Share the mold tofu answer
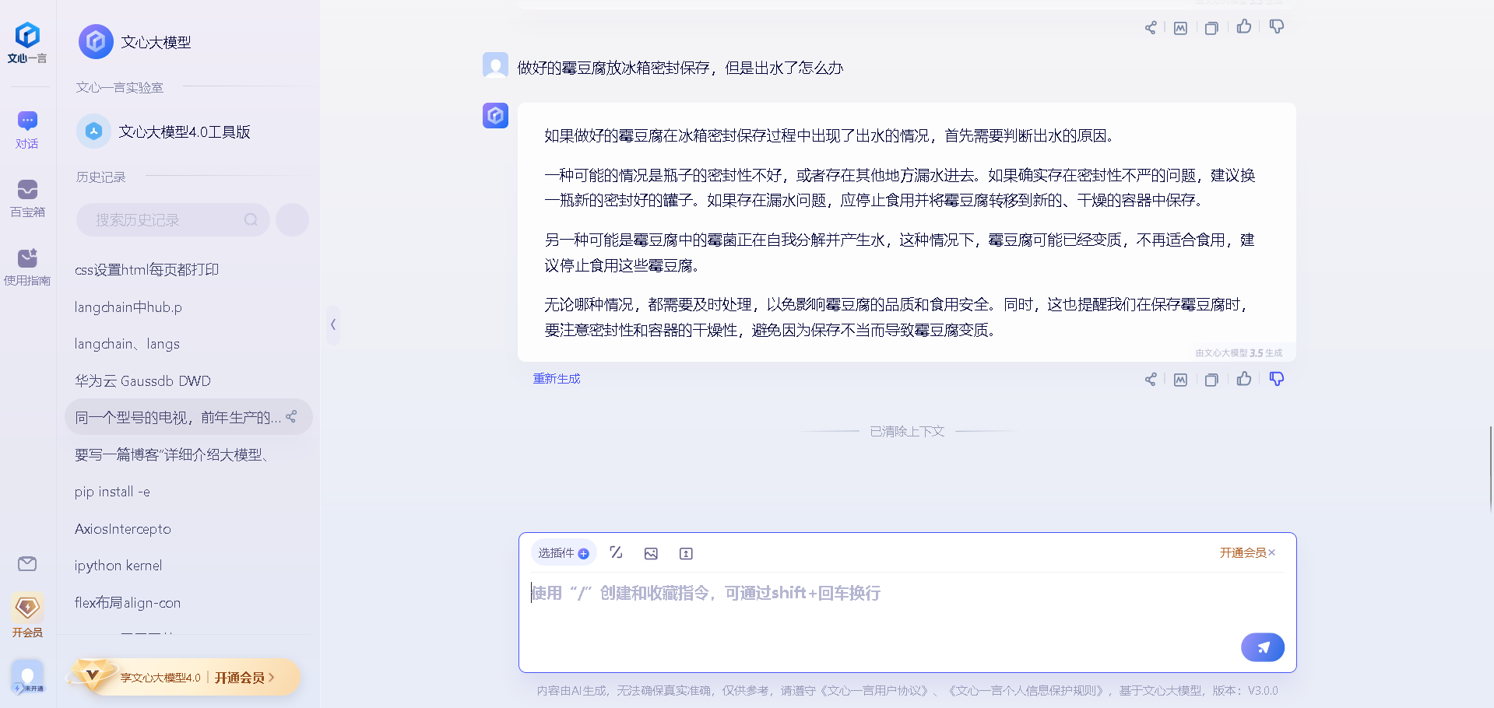Viewport: 1494px width, 708px height. [x=1150, y=379]
